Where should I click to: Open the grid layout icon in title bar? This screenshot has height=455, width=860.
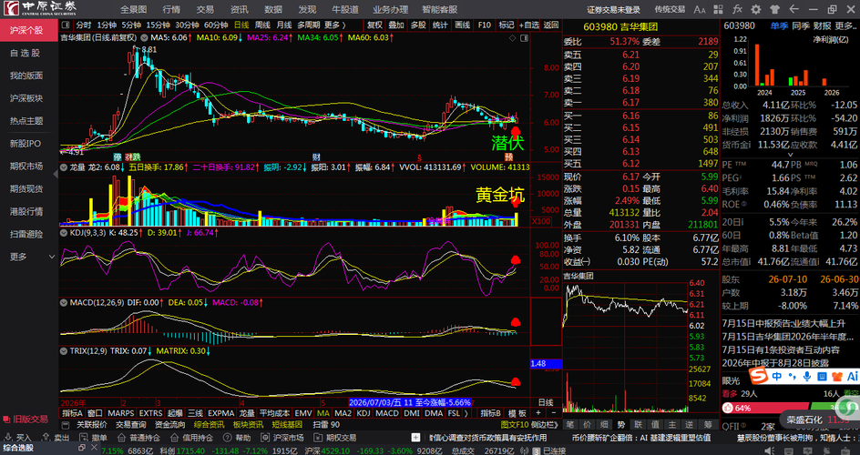720,9
